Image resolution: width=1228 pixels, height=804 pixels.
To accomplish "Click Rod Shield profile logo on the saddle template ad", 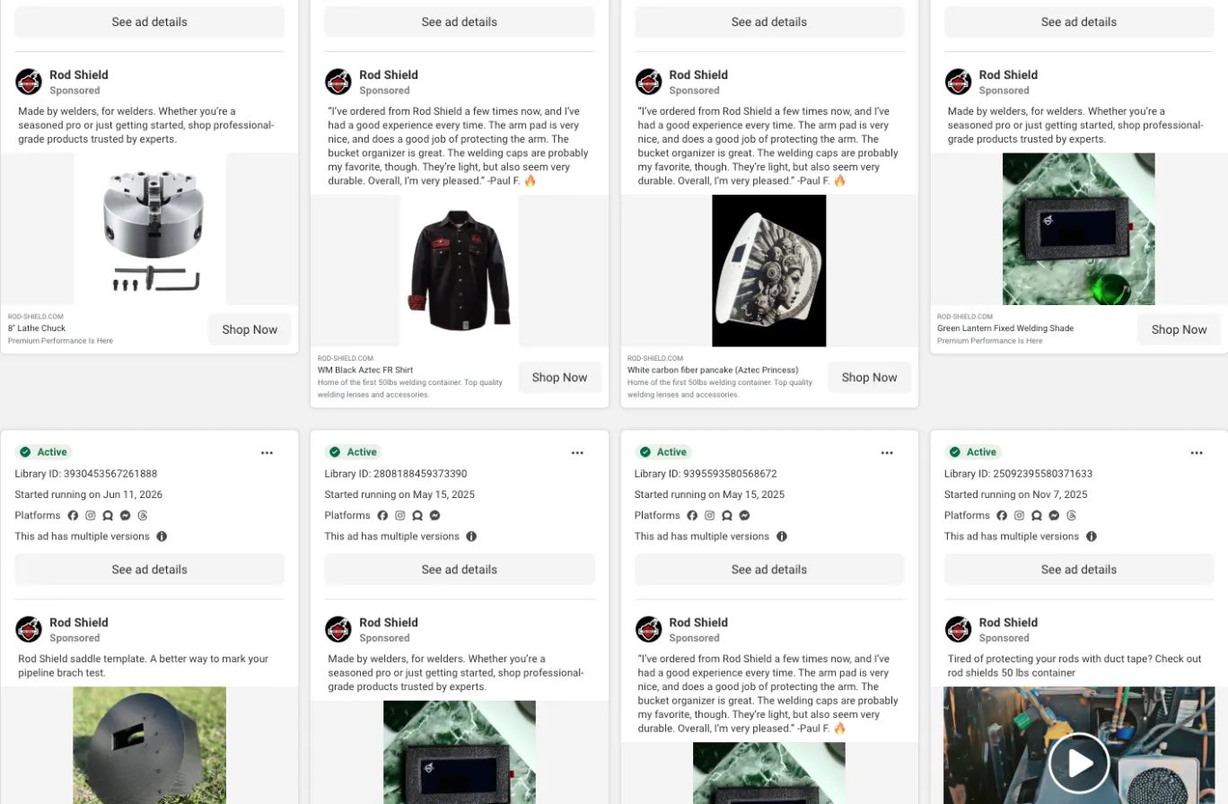I will pos(29,629).
